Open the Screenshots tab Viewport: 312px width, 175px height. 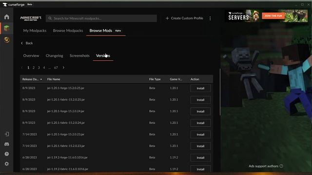(x=79, y=56)
